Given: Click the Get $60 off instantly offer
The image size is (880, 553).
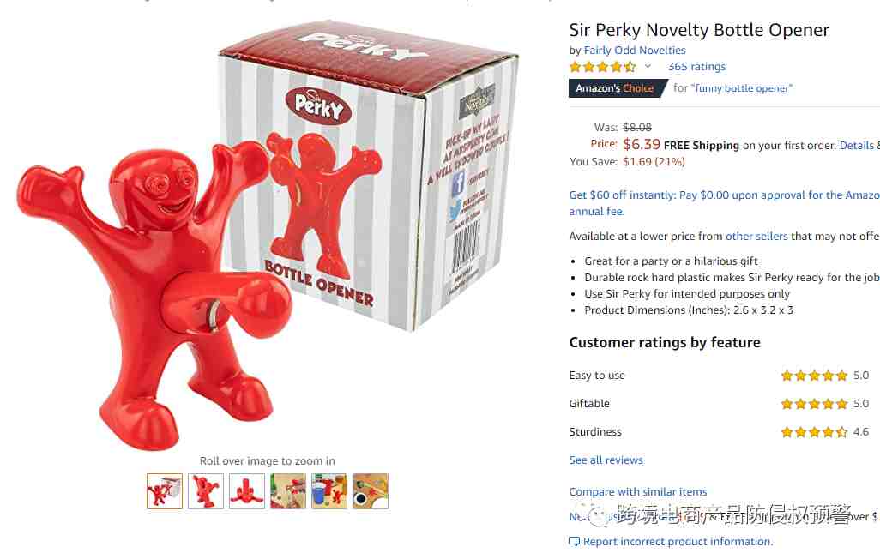Looking at the screenshot, I should [724, 203].
